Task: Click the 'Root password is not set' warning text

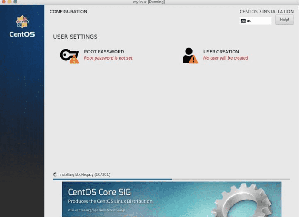Action: pyautogui.click(x=108, y=58)
